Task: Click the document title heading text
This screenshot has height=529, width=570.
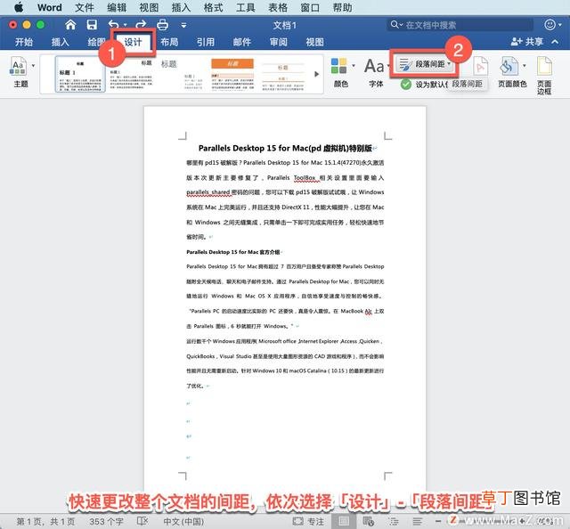Action: pos(285,148)
